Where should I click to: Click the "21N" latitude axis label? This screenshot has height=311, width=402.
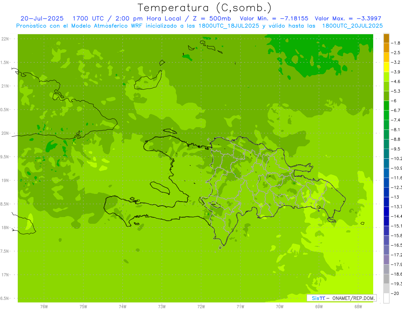coord(5,86)
